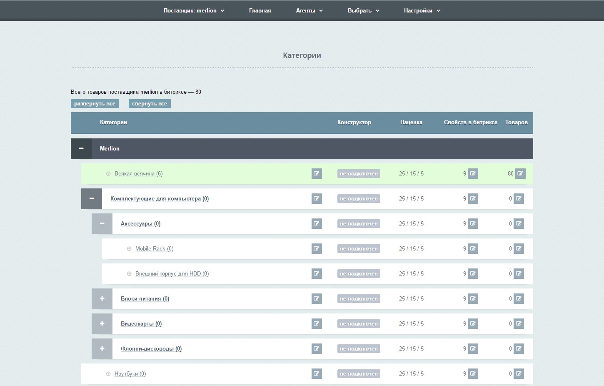This screenshot has height=386, width=604.
Task: Edit Блоки питания category via pencil icon
Action: [317, 298]
